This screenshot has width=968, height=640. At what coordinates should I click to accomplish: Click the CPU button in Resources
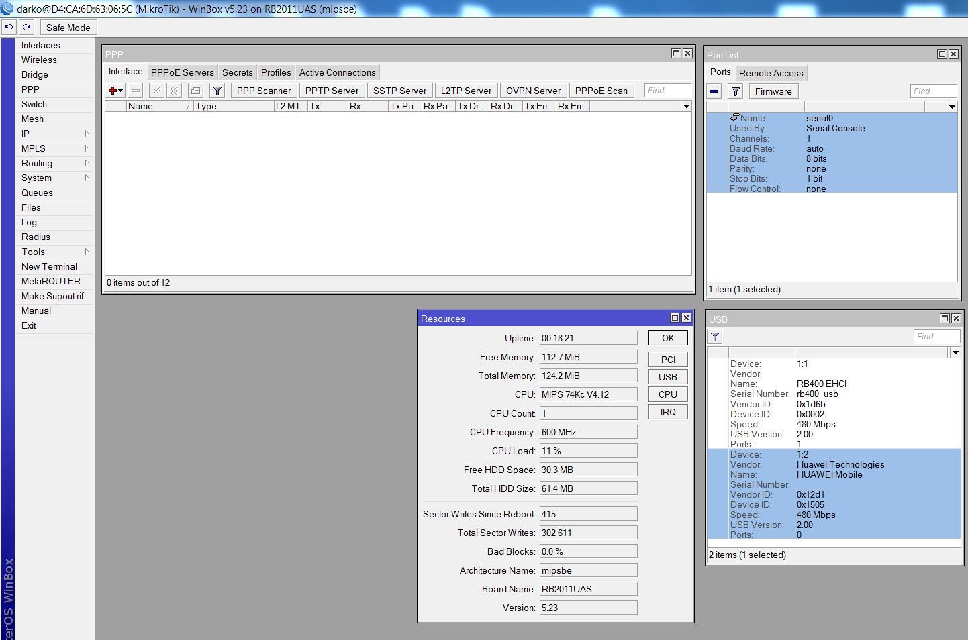pos(668,394)
